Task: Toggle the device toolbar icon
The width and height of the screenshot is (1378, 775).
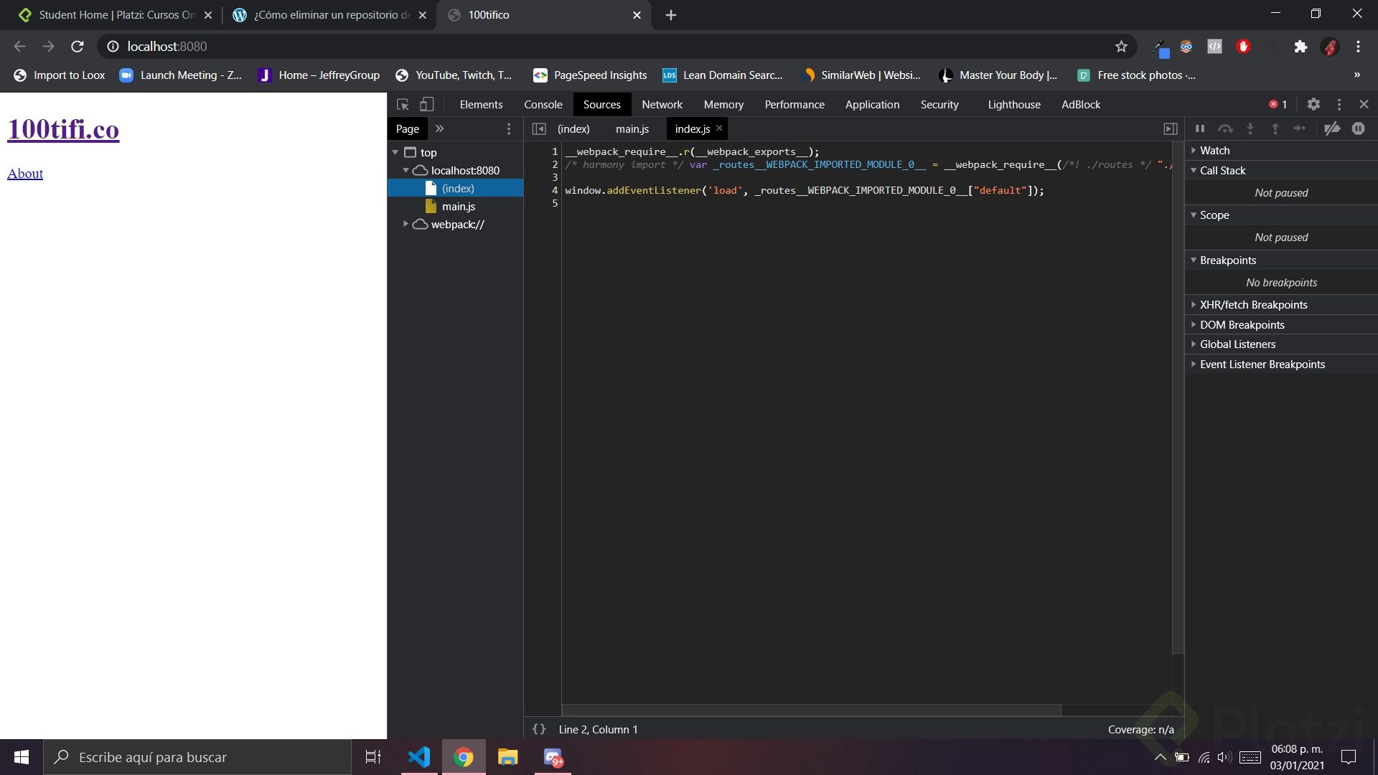Action: click(x=427, y=105)
